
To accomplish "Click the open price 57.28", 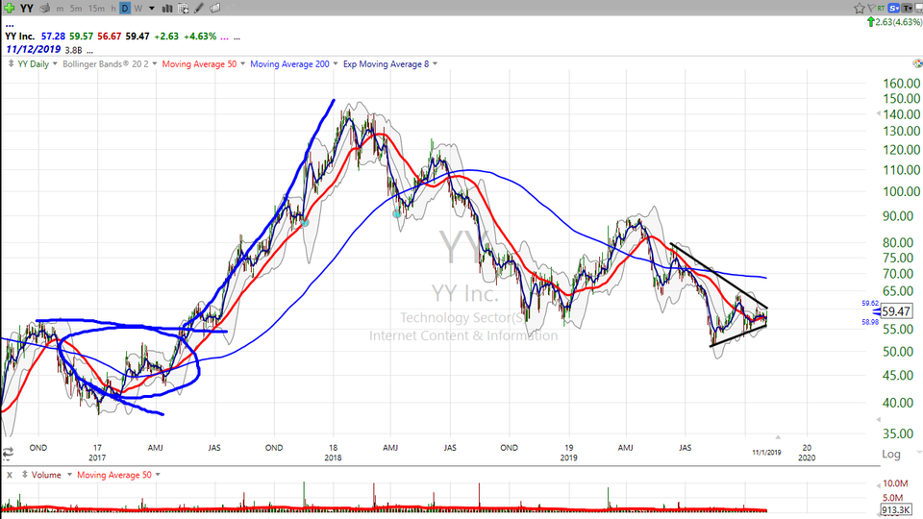I will (53, 37).
